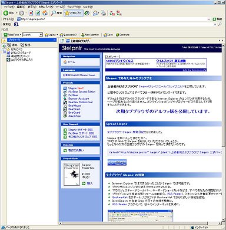The width and height of the screenshot is (226, 230).
Task: Click the 移動 Go button
Action: [217, 19]
